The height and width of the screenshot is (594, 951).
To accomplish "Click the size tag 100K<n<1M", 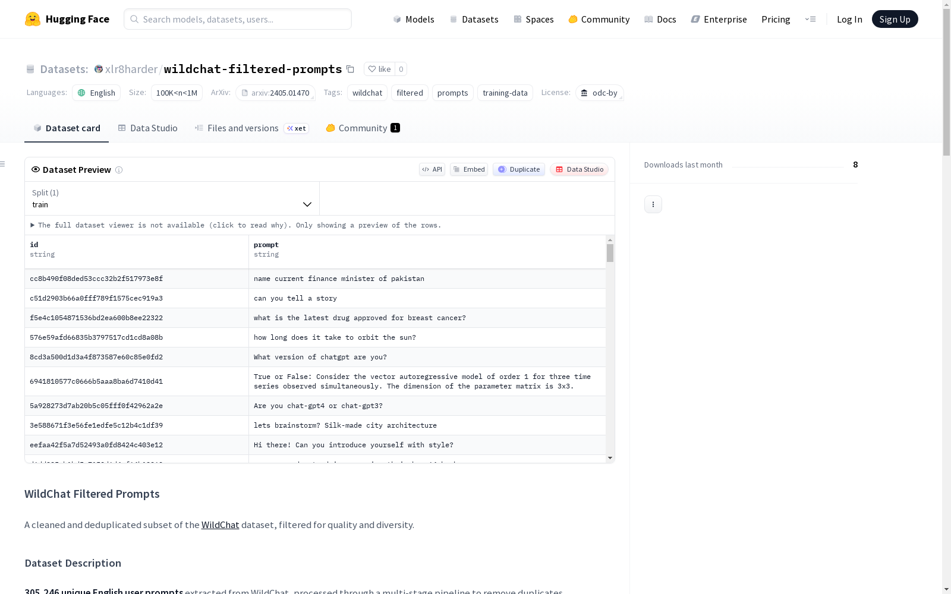I will pos(177,93).
